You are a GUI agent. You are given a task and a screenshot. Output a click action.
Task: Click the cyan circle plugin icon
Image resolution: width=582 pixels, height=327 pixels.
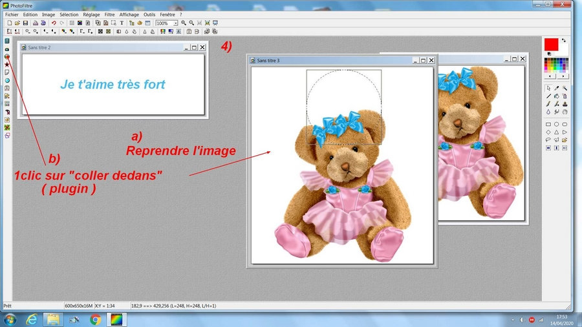(x=7, y=80)
